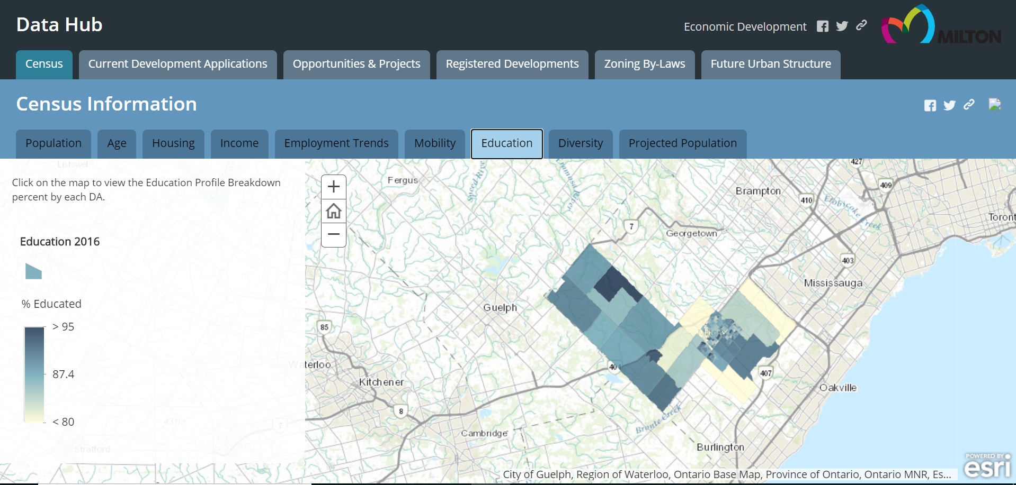Image resolution: width=1016 pixels, height=485 pixels.
Task: Go to Zoning By-Laws tab
Action: (645, 65)
